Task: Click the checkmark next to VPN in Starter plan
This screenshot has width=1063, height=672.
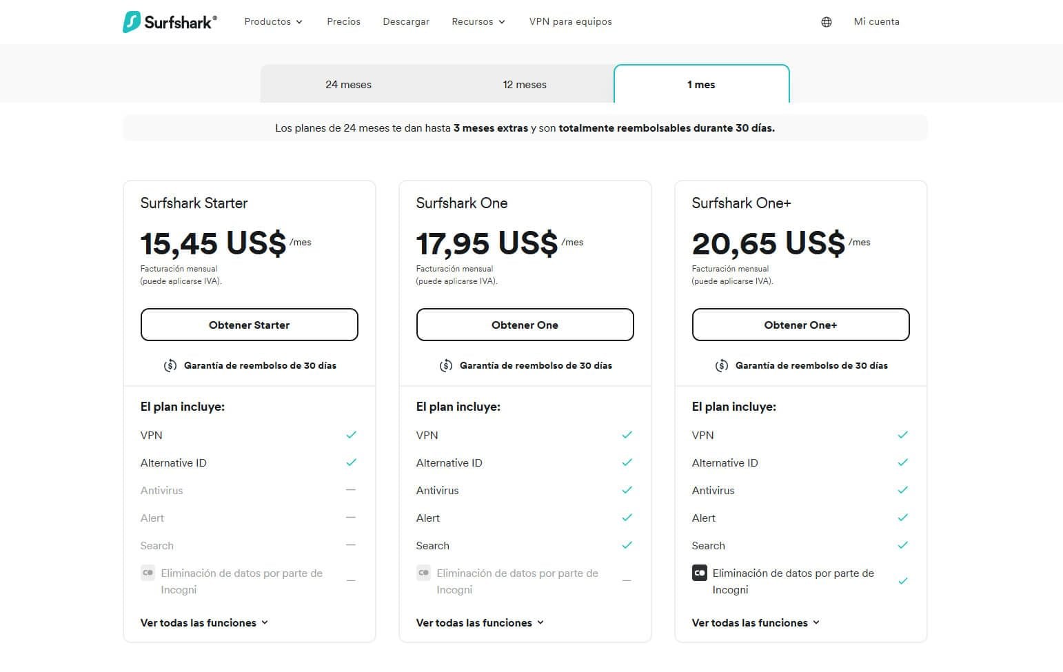Action: [x=352, y=434]
